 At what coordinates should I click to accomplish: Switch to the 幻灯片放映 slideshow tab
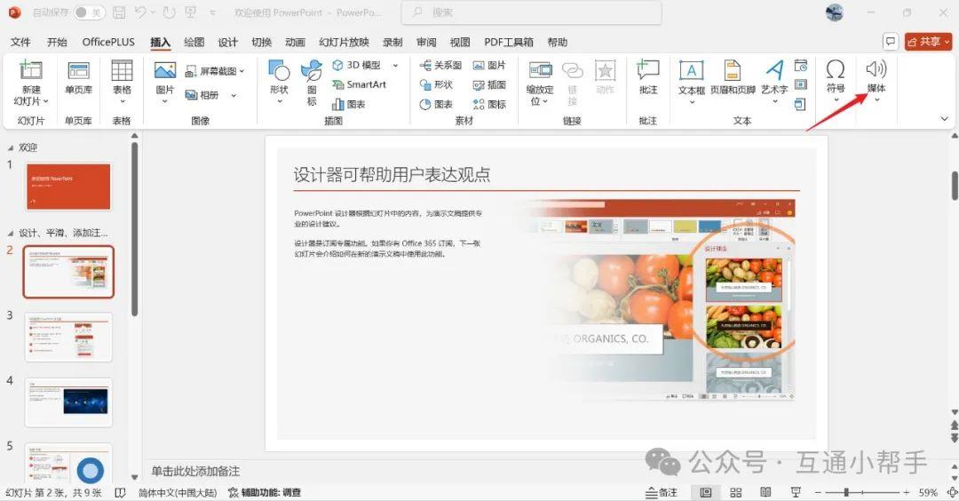coord(344,43)
